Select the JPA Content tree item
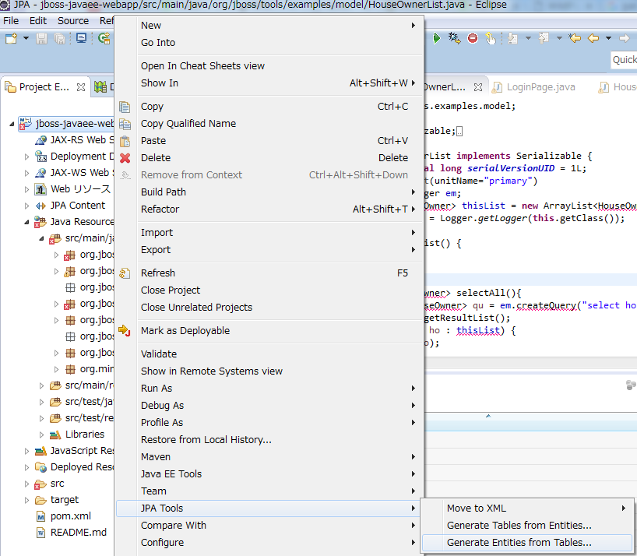 [78, 206]
